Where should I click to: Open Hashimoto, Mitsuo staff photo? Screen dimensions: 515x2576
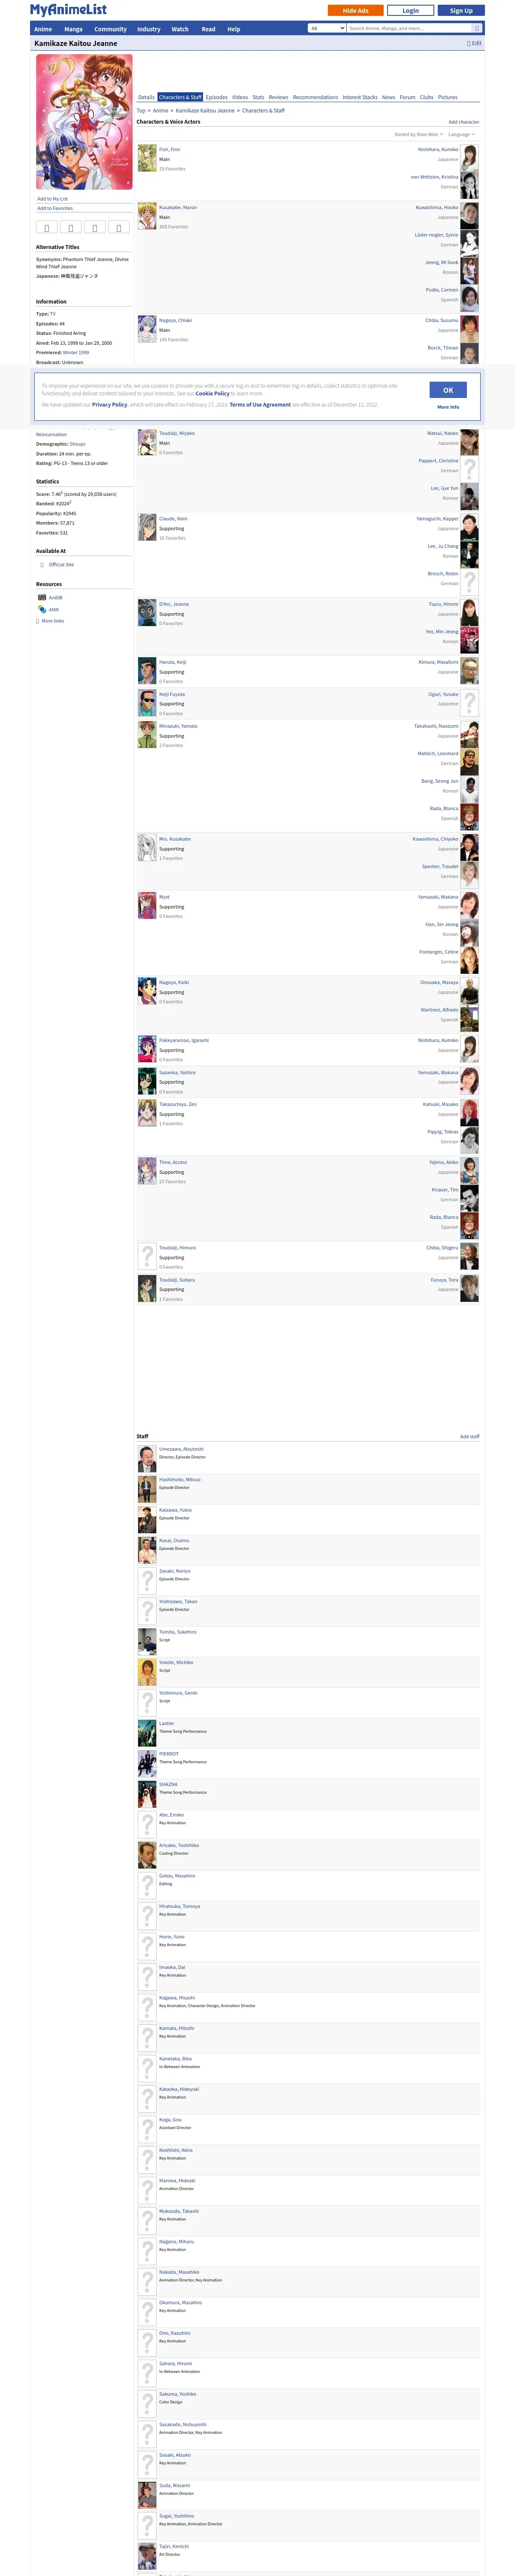click(x=147, y=1488)
